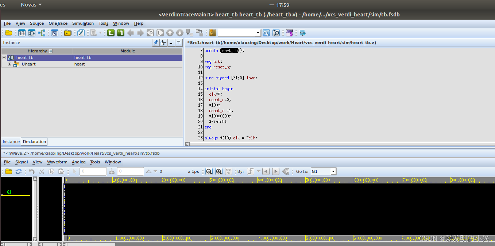This screenshot has width=495, height=246.
Task: Expand the Uheart hierarchy node
Action: [10, 64]
